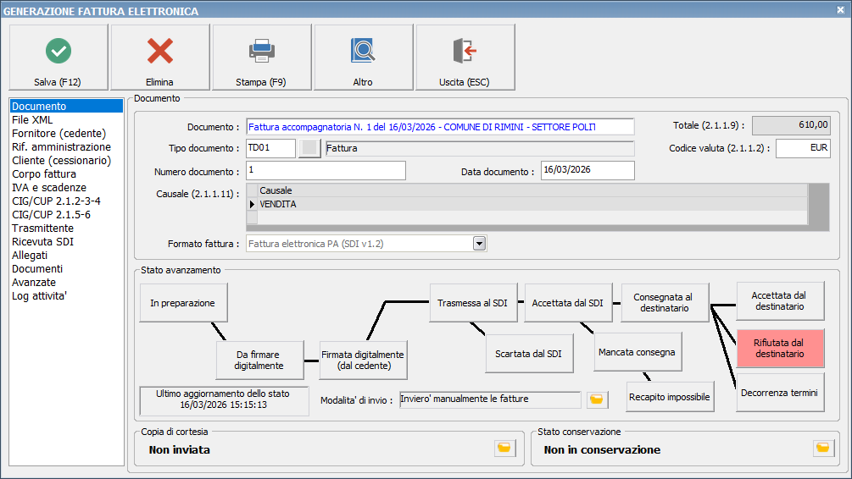852x479 pixels.
Task: Select the In preparazione status button
Action: pos(182,303)
